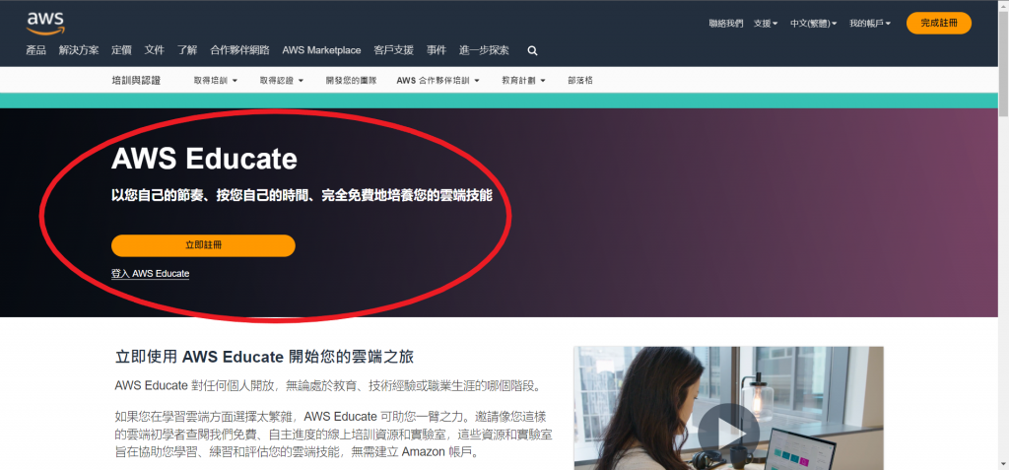Screen dimensions: 1009x470
Task: Expand the AWS 合作夥伴培訓 dropdown
Action: [438, 81]
